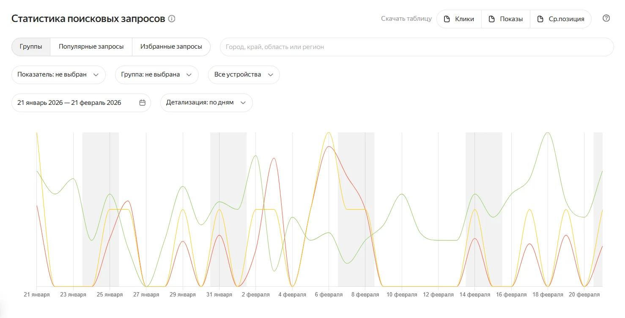Expand the Все устройства device filter

(x=244, y=74)
